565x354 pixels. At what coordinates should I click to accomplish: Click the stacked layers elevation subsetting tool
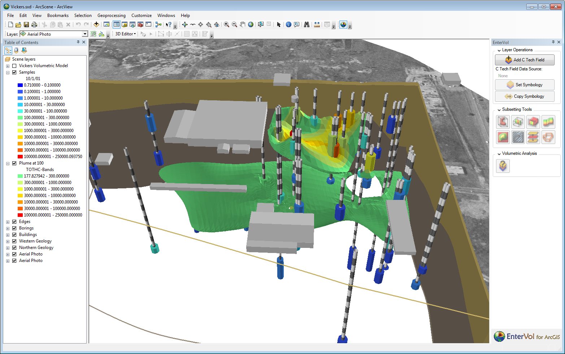click(533, 137)
